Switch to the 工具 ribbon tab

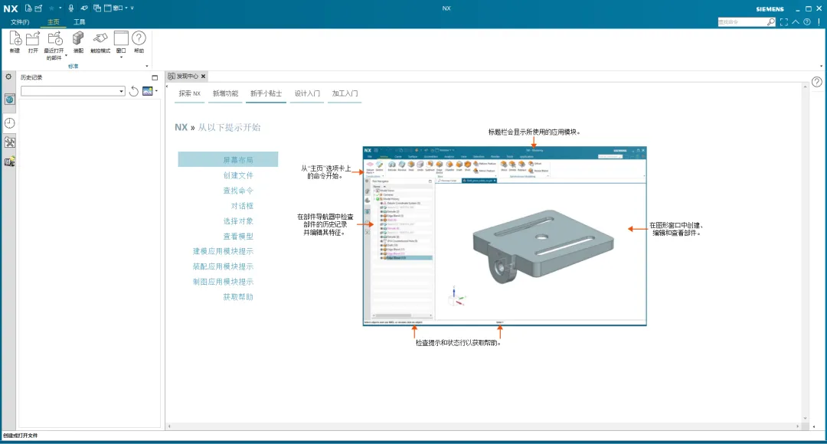coord(80,22)
